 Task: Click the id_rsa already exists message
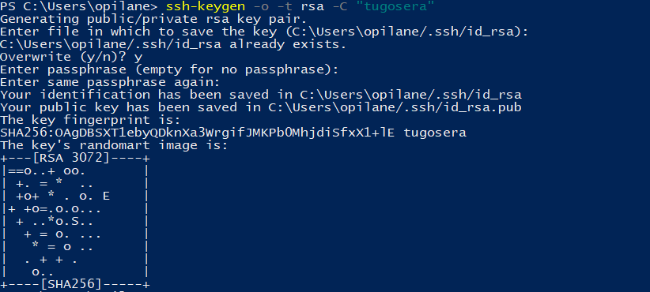[x=173, y=45]
